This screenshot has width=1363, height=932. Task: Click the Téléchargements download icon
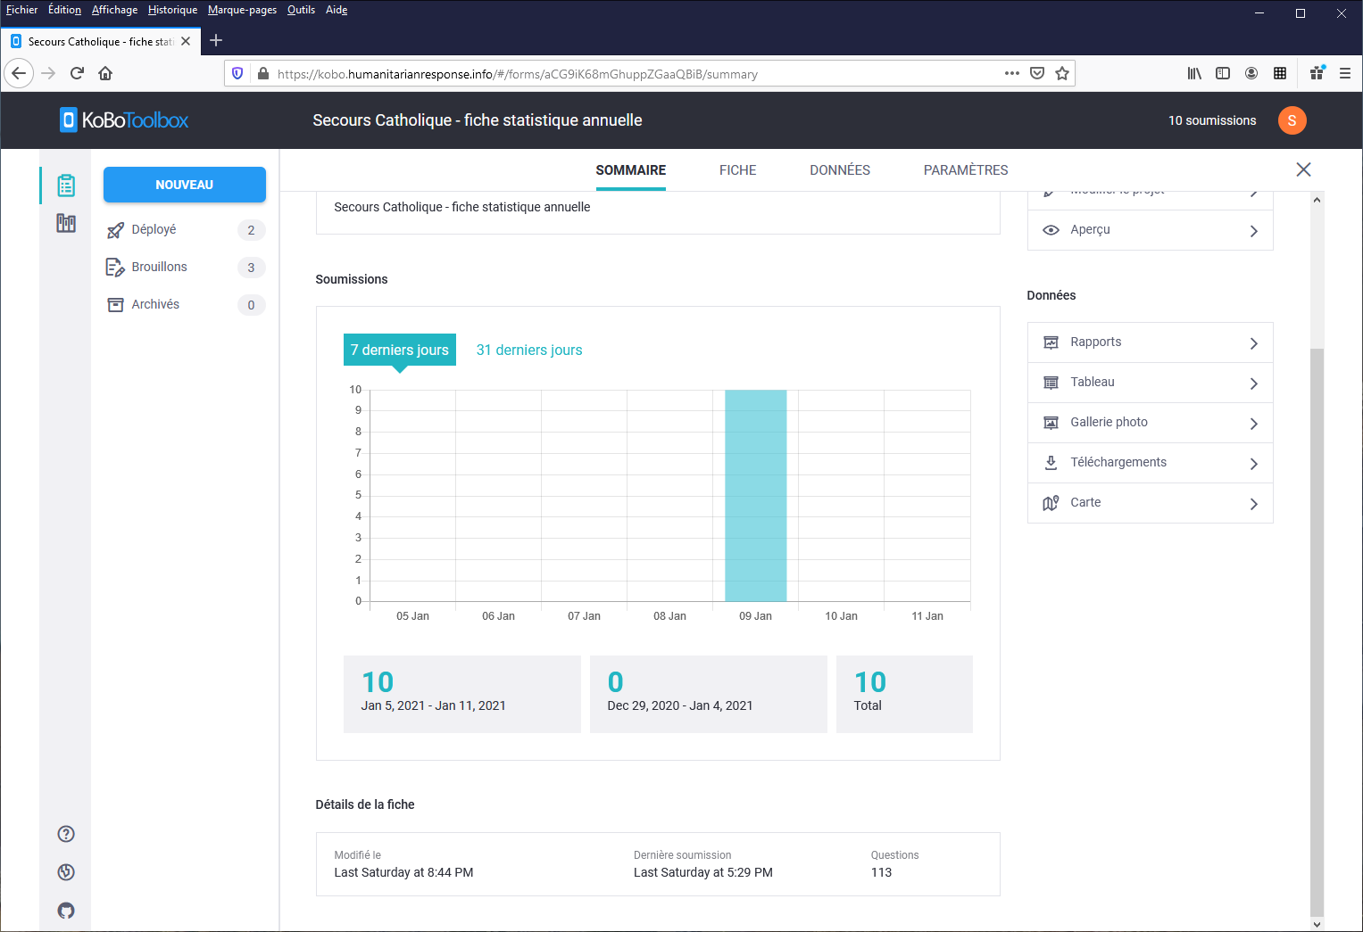coord(1051,462)
